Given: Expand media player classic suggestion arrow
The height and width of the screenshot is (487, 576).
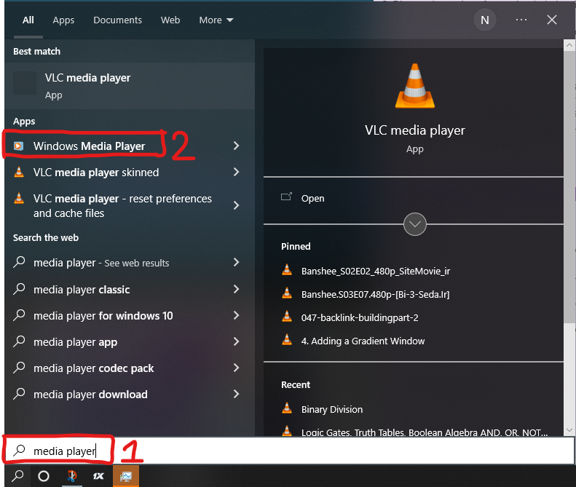Looking at the screenshot, I should coord(236,289).
